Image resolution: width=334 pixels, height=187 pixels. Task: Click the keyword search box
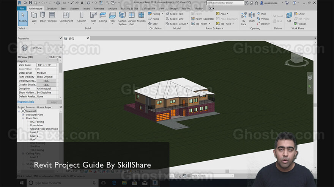(x=225, y=3)
